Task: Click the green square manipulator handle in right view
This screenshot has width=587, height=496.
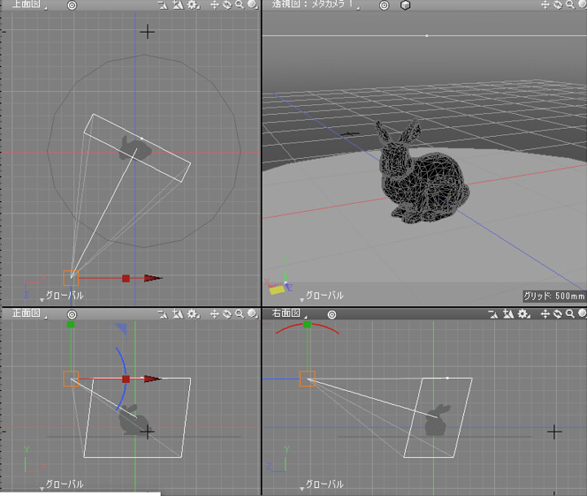Action: coord(307,324)
